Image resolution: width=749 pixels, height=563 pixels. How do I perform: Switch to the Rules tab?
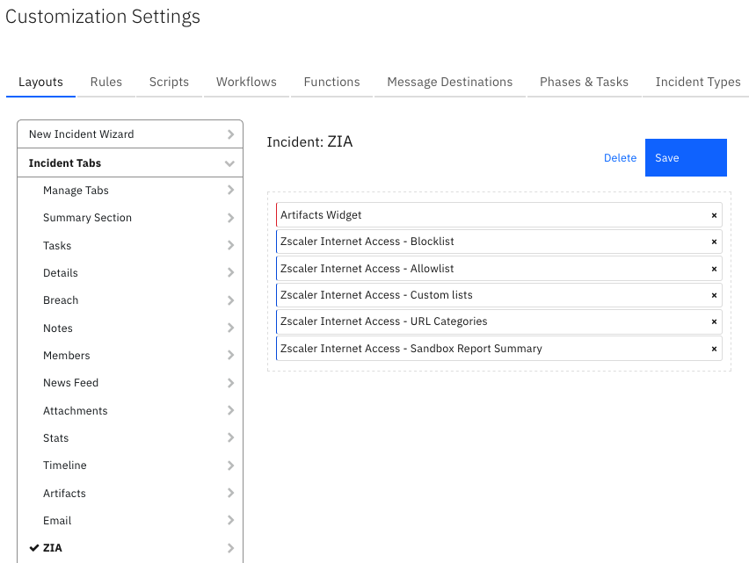pyautogui.click(x=106, y=82)
